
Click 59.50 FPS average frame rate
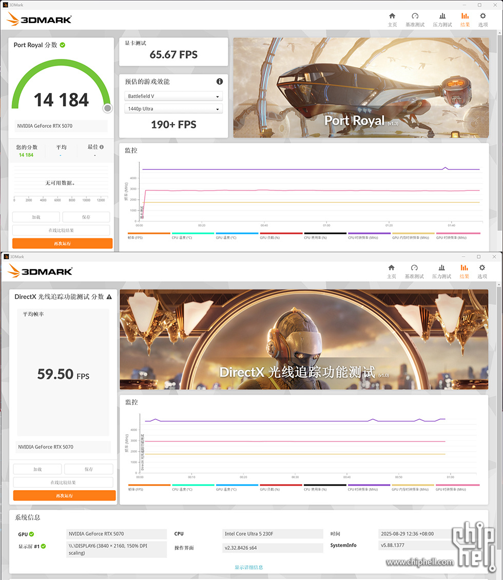pos(63,374)
